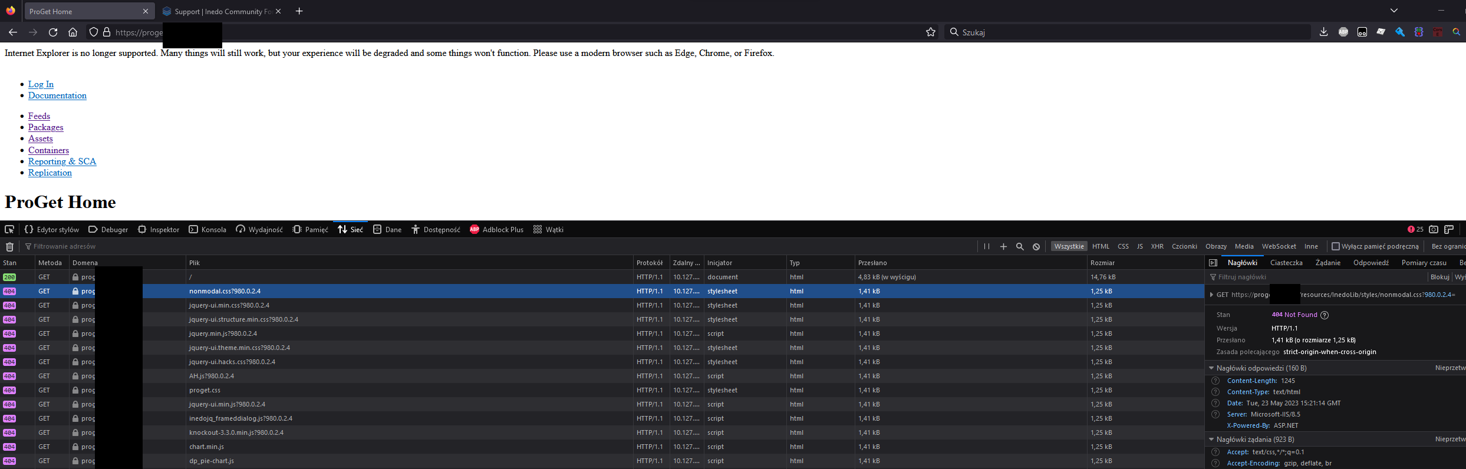Filter requests by CSS
This screenshot has height=469, width=1466.
(x=1123, y=246)
